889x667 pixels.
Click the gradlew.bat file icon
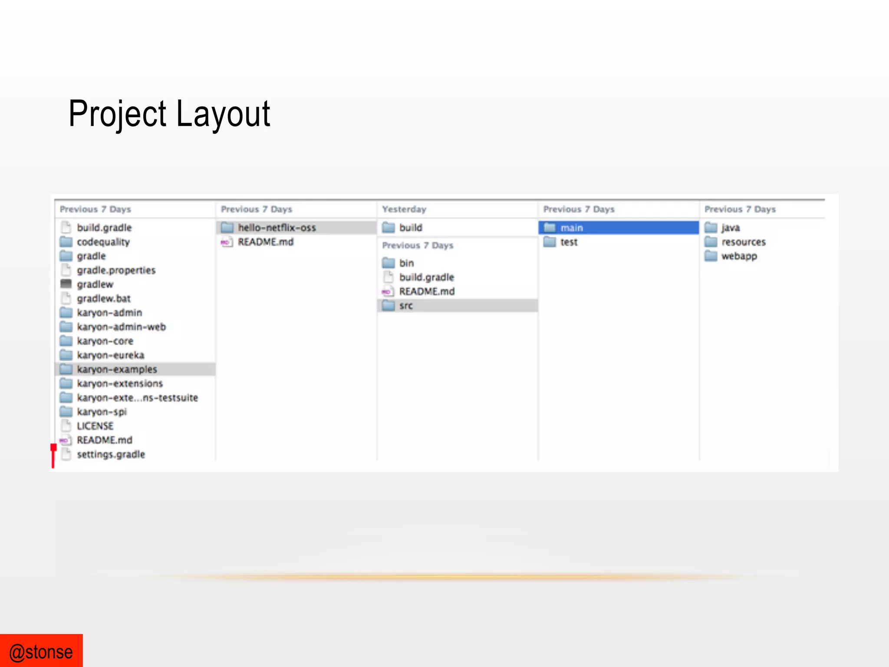[66, 298]
